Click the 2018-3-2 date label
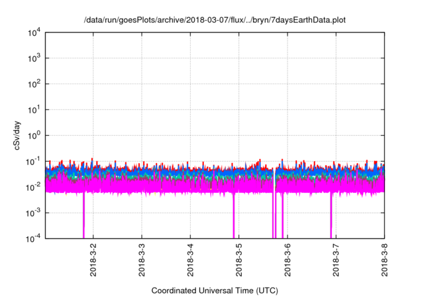The image size is (424, 297). pyautogui.click(x=93, y=260)
